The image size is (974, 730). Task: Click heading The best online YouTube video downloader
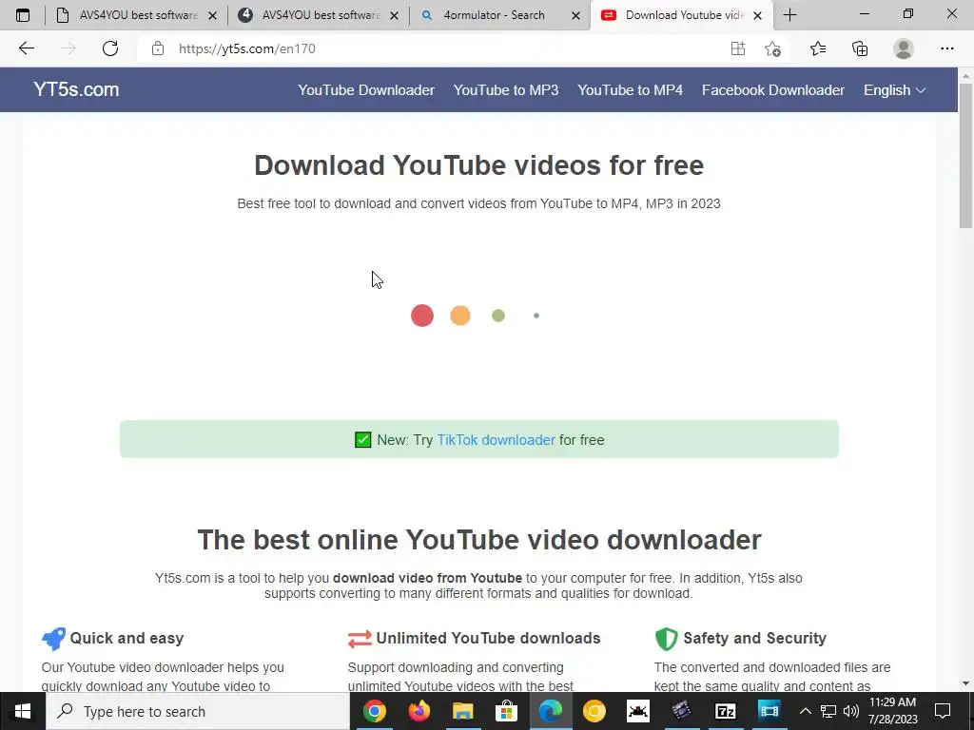[x=479, y=540]
